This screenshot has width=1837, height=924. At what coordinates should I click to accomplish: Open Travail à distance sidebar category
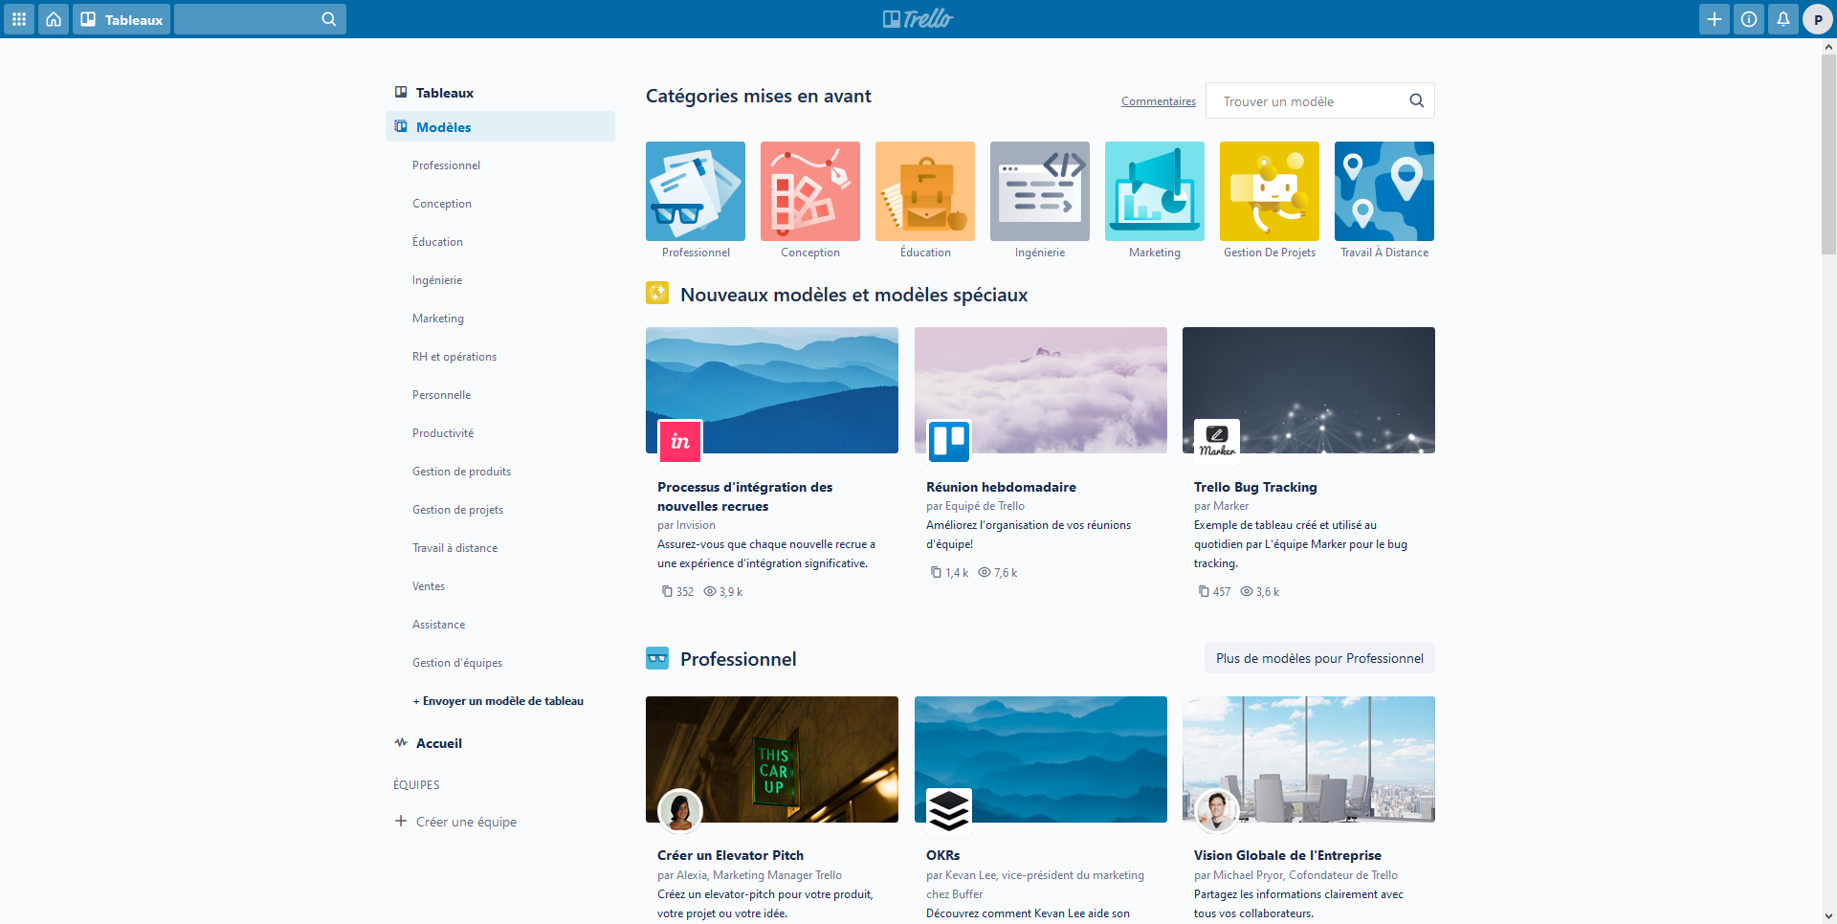pyautogui.click(x=454, y=548)
